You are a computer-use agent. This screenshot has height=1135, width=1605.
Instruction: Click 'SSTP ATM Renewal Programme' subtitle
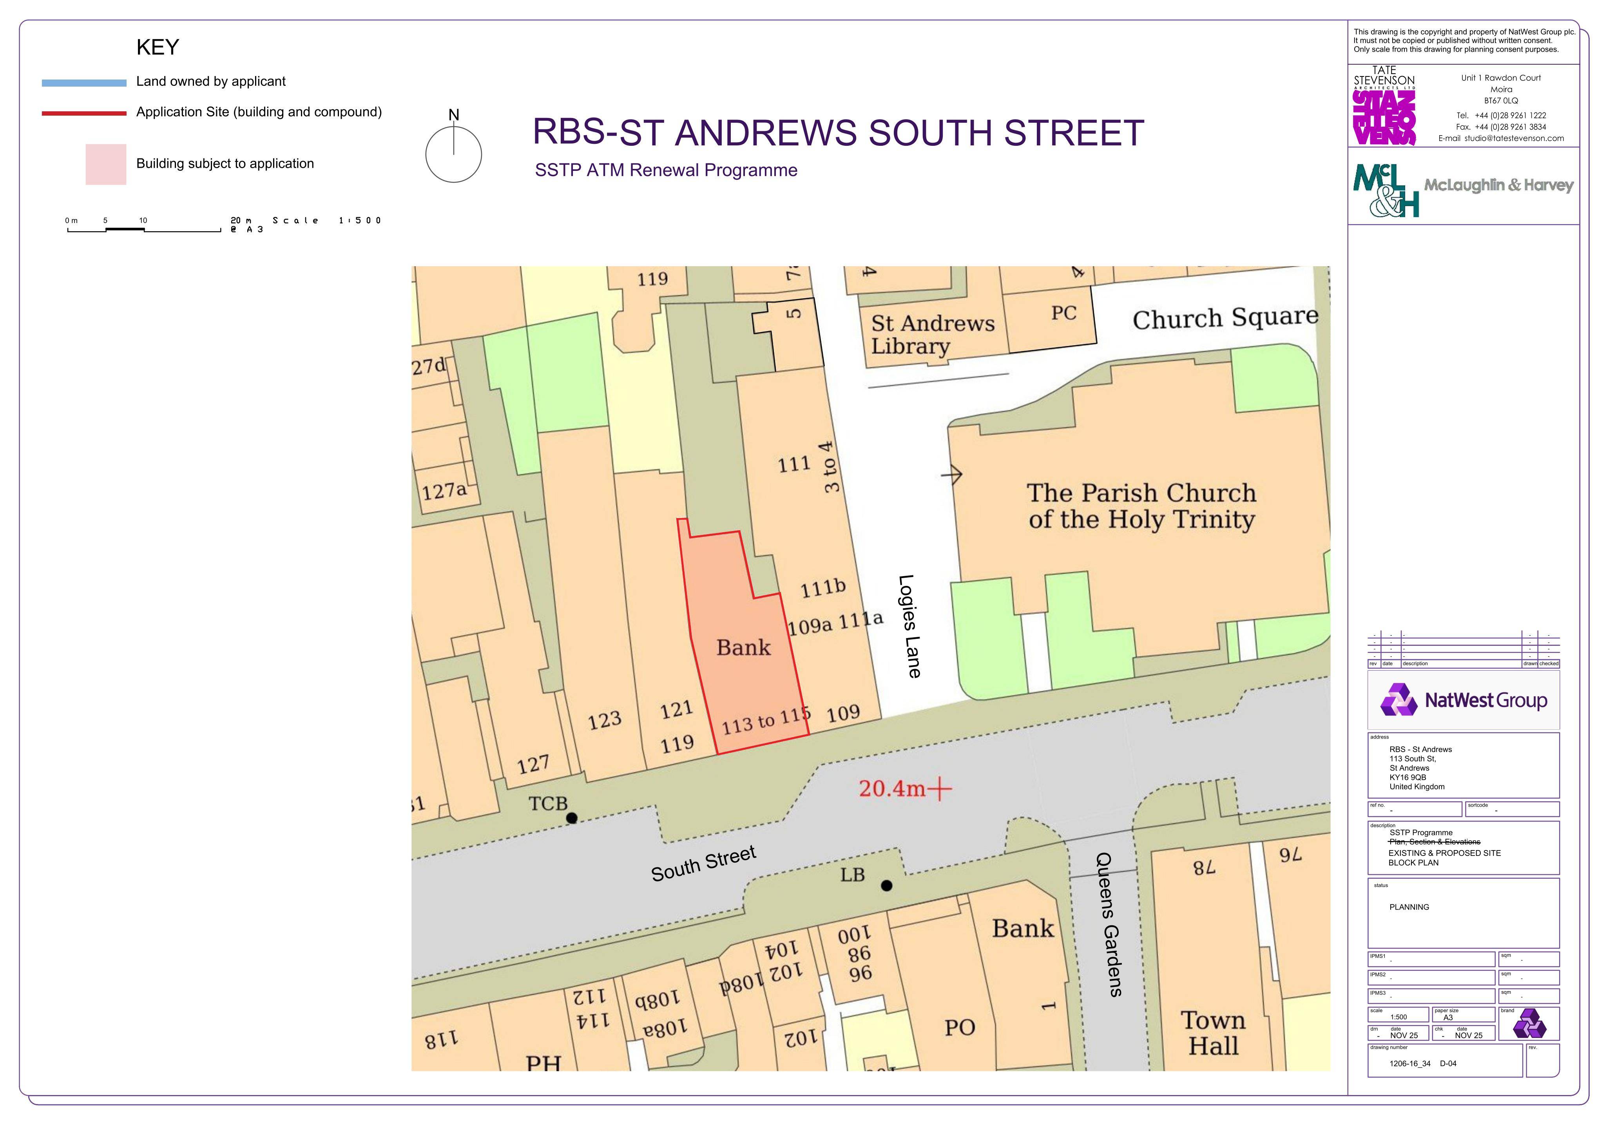(x=666, y=170)
